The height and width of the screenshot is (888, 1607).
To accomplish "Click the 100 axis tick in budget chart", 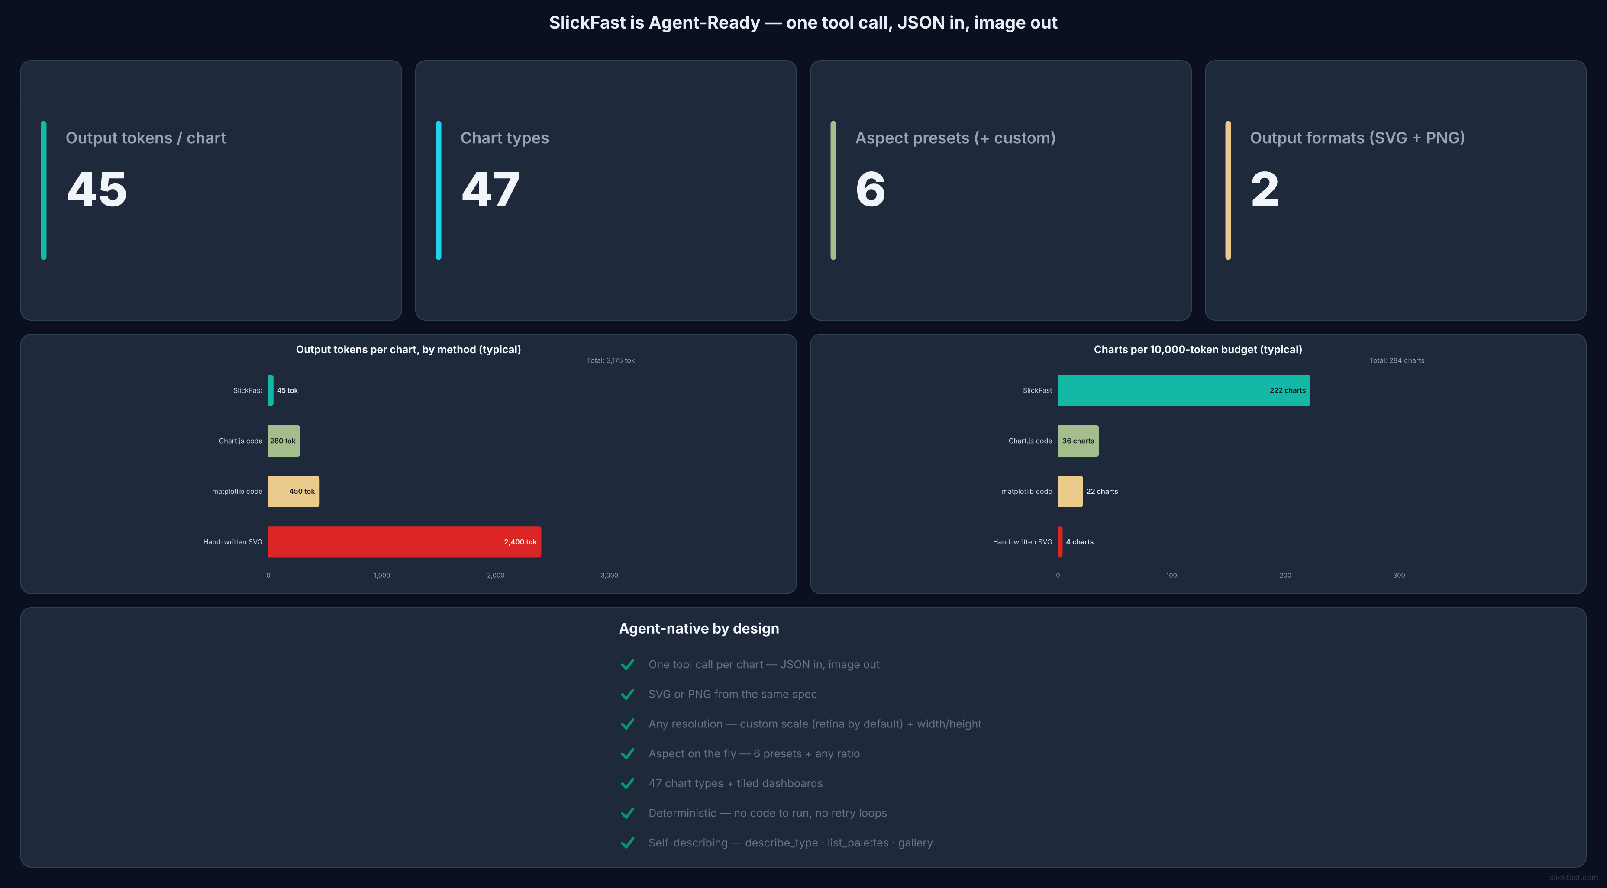I will click(1171, 576).
